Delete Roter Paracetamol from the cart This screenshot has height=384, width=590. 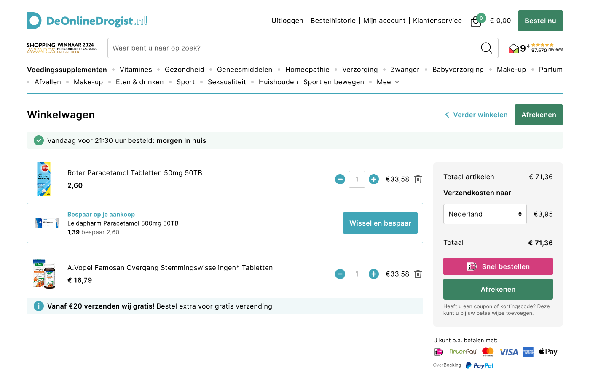418,179
